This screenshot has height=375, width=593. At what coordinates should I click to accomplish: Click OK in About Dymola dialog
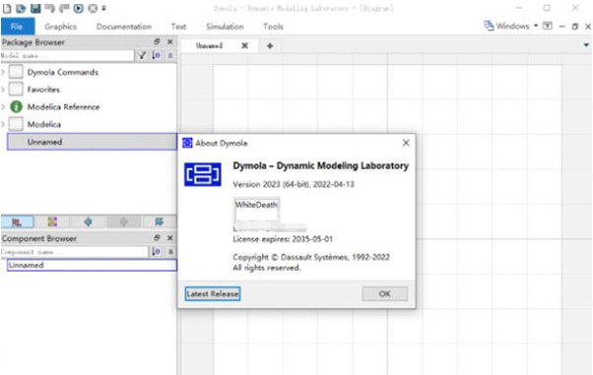(x=385, y=293)
